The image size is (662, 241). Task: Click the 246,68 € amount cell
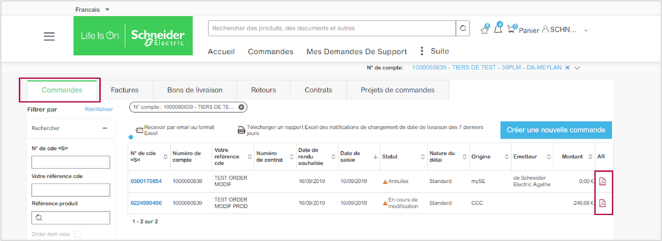click(583, 203)
